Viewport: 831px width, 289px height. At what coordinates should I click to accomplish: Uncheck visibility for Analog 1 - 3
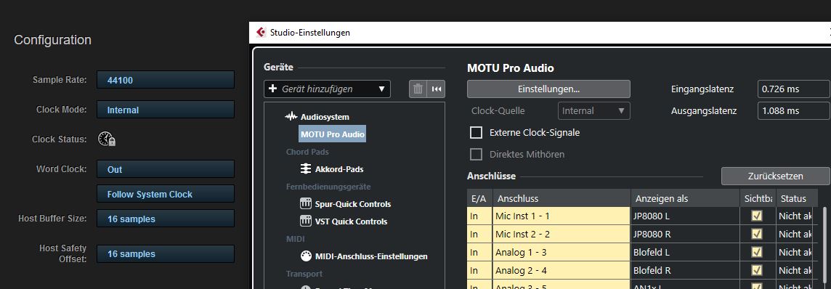[757, 252]
